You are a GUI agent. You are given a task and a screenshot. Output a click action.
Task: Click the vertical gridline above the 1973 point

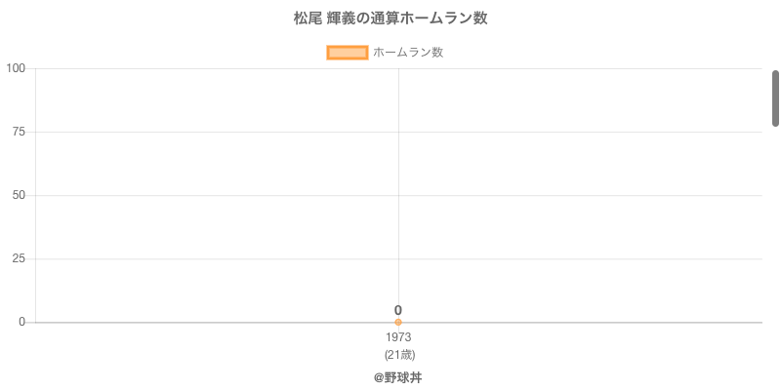(x=398, y=166)
